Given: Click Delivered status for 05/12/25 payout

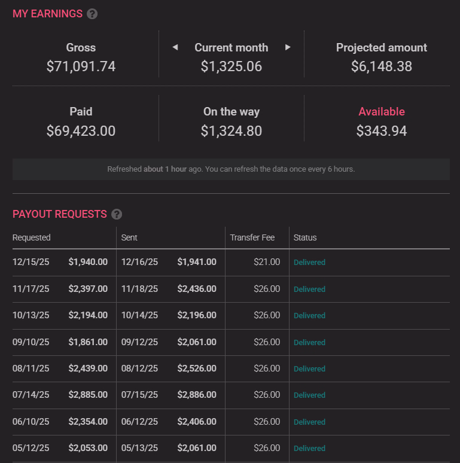Looking at the screenshot, I should pyautogui.click(x=309, y=448).
